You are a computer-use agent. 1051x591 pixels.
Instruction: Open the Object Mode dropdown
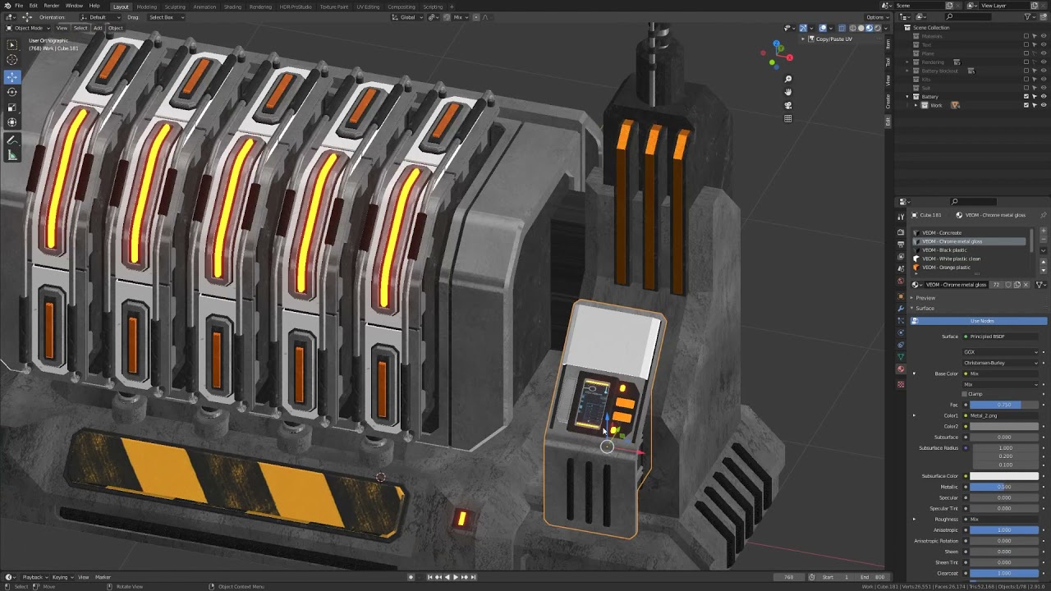[x=29, y=28]
